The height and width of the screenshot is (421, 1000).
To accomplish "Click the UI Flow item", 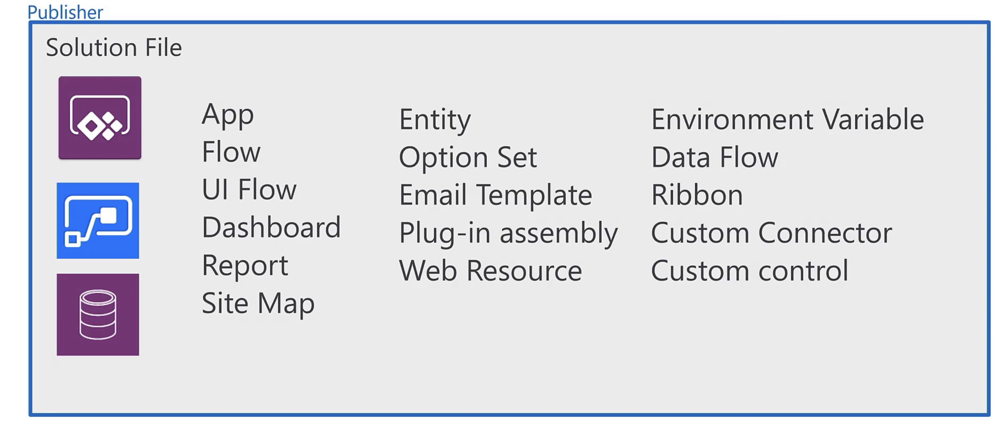I will point(249,190).
